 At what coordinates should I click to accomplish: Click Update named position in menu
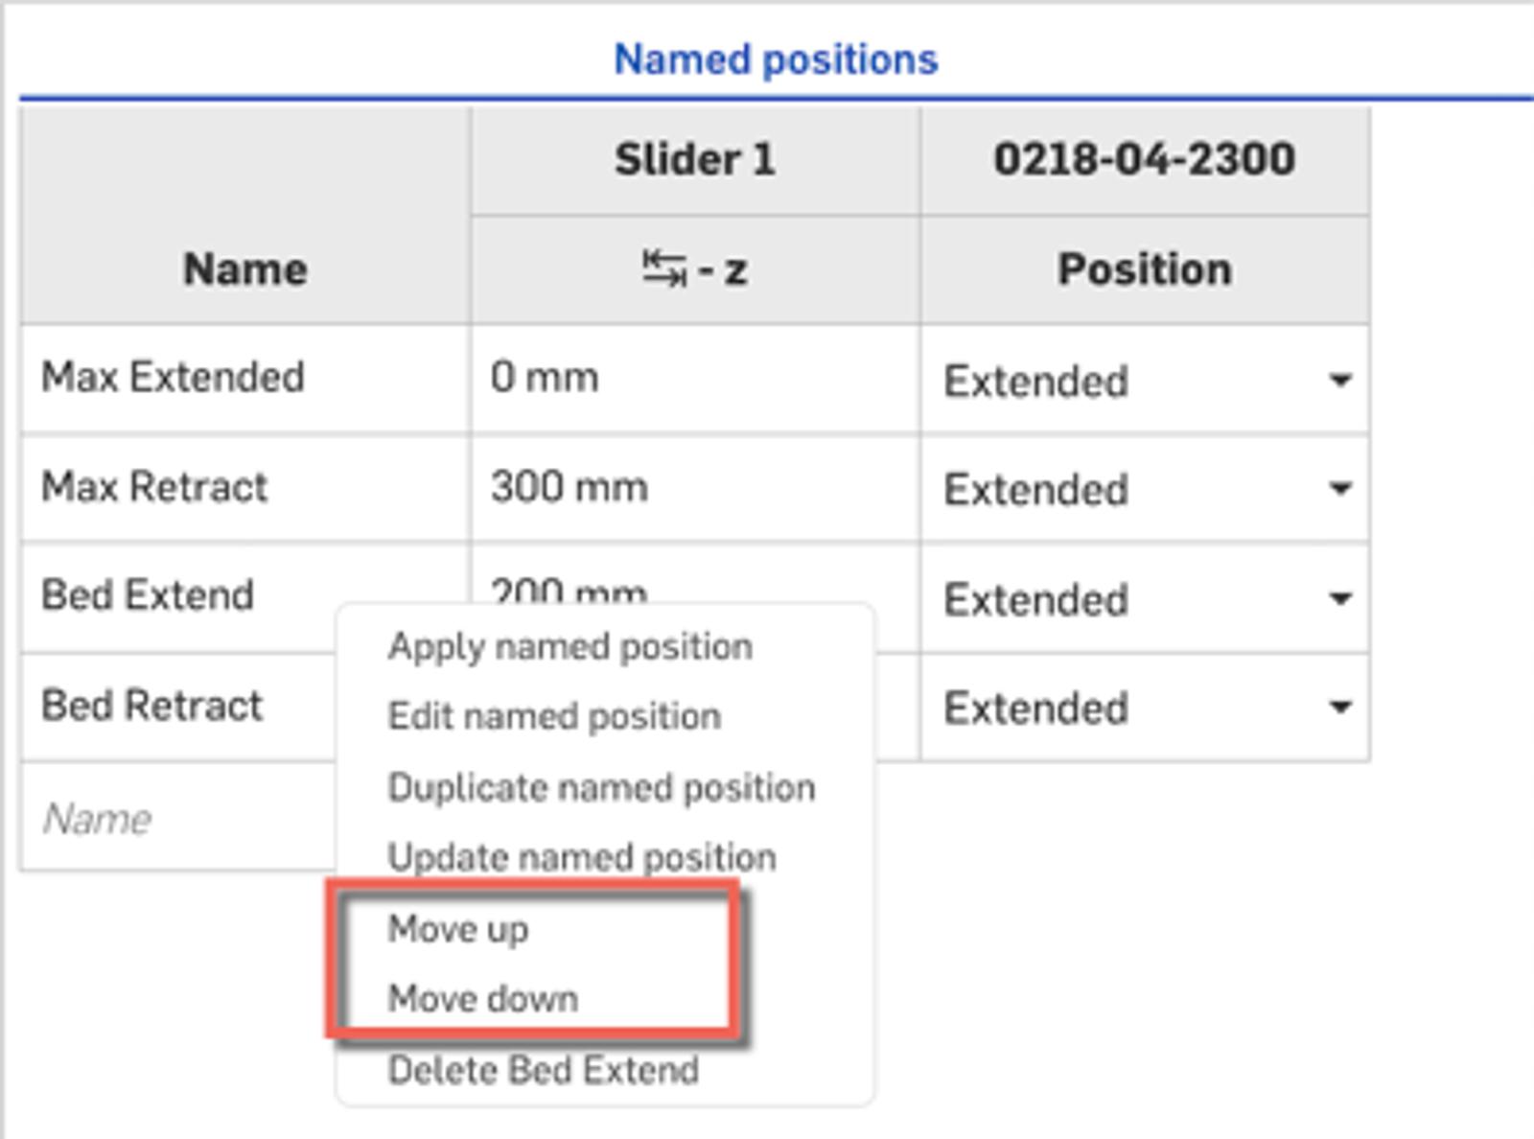pos(581,858)
